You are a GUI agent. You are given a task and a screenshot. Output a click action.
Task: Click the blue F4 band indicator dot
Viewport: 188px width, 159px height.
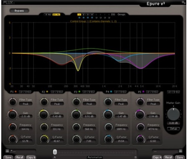111,92
